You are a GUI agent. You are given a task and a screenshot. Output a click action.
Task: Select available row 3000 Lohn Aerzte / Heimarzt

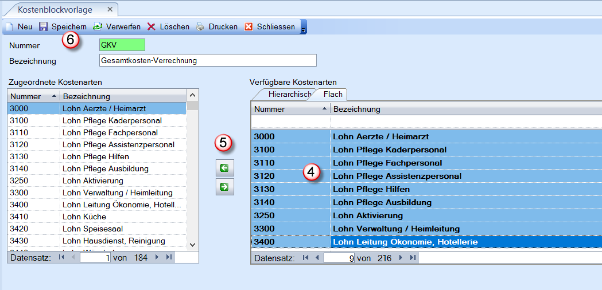click(x=427, y=136)
